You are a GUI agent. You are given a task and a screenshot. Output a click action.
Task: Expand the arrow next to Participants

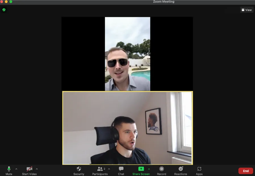tap(109, 169)
